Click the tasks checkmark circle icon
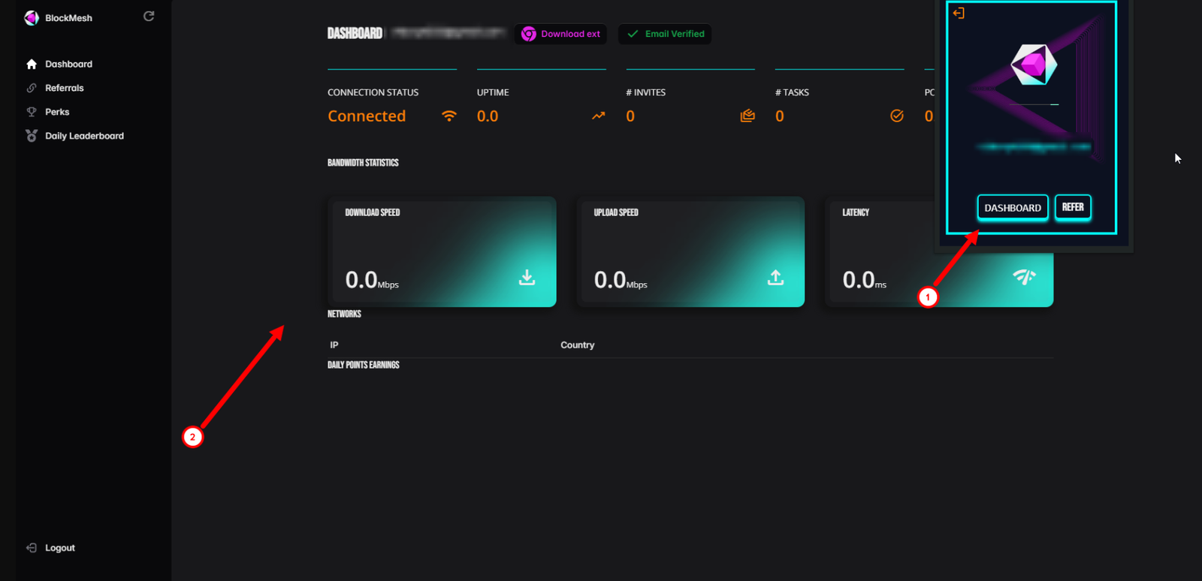The image size is (1202, 581). pos(896,116)
